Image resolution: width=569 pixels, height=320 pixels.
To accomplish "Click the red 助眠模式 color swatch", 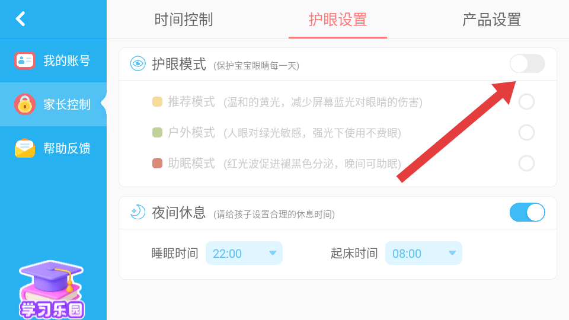I will (x=158, y=163).
